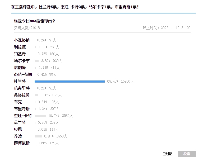This screenshot has width=212, height=162.
Task: Click the gray 杰旺-卡特 result bar
Action: click(40, 116)
